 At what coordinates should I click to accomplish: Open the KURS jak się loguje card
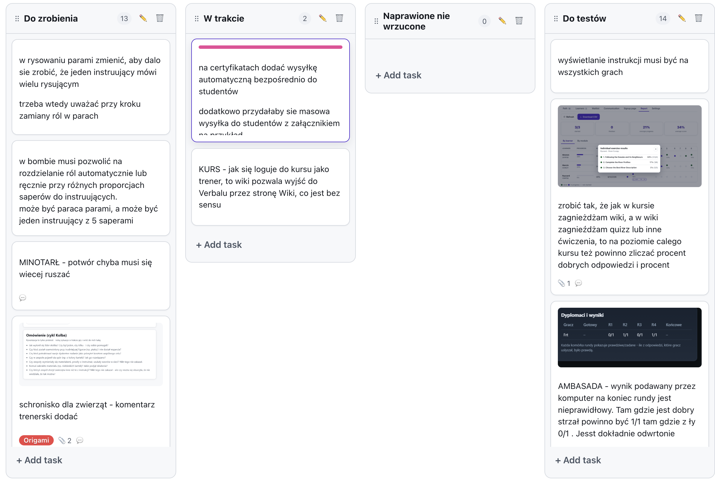[x=271, y=187]
